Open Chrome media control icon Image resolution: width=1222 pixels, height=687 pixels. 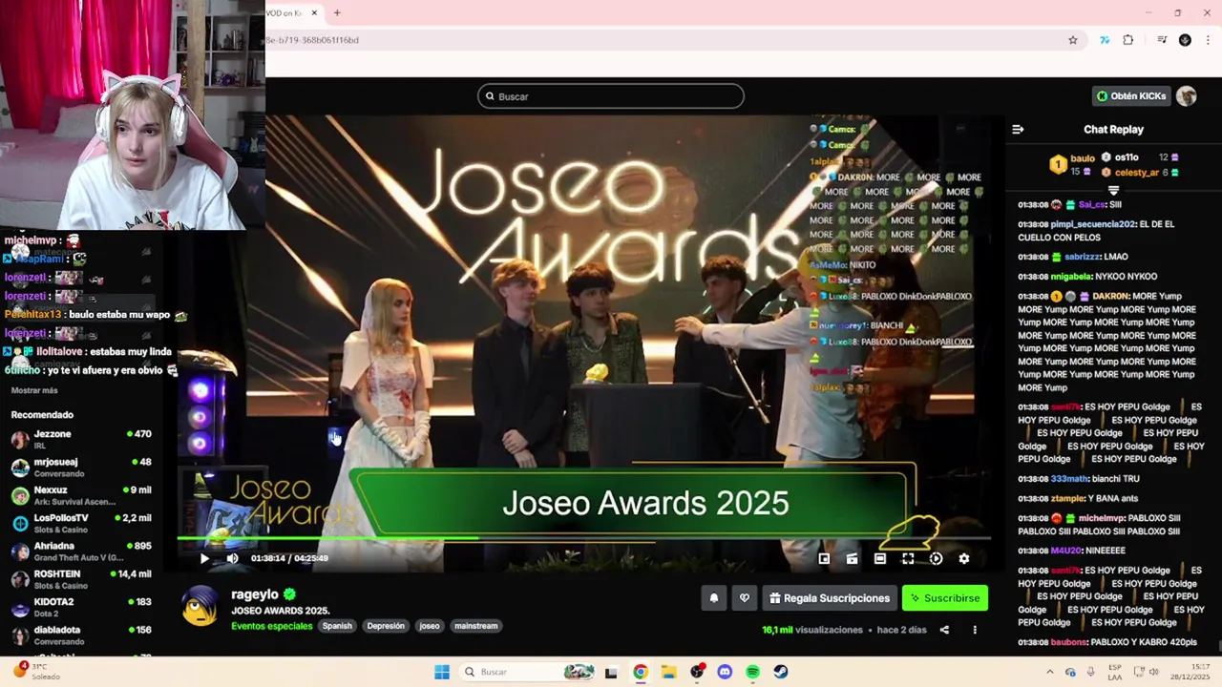[x=1162, y=40]
